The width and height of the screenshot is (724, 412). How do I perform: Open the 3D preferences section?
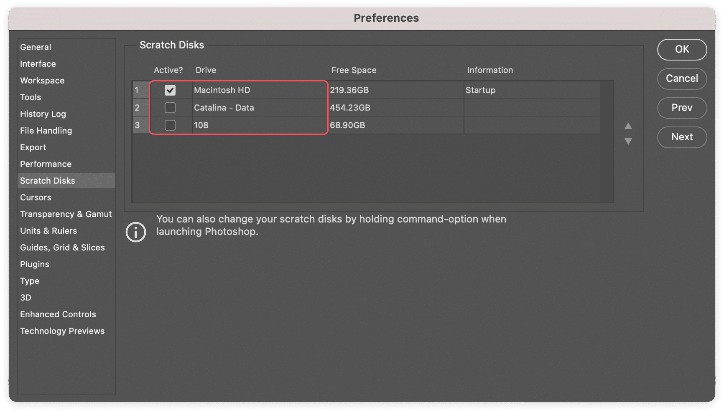[x=25, y=297]
